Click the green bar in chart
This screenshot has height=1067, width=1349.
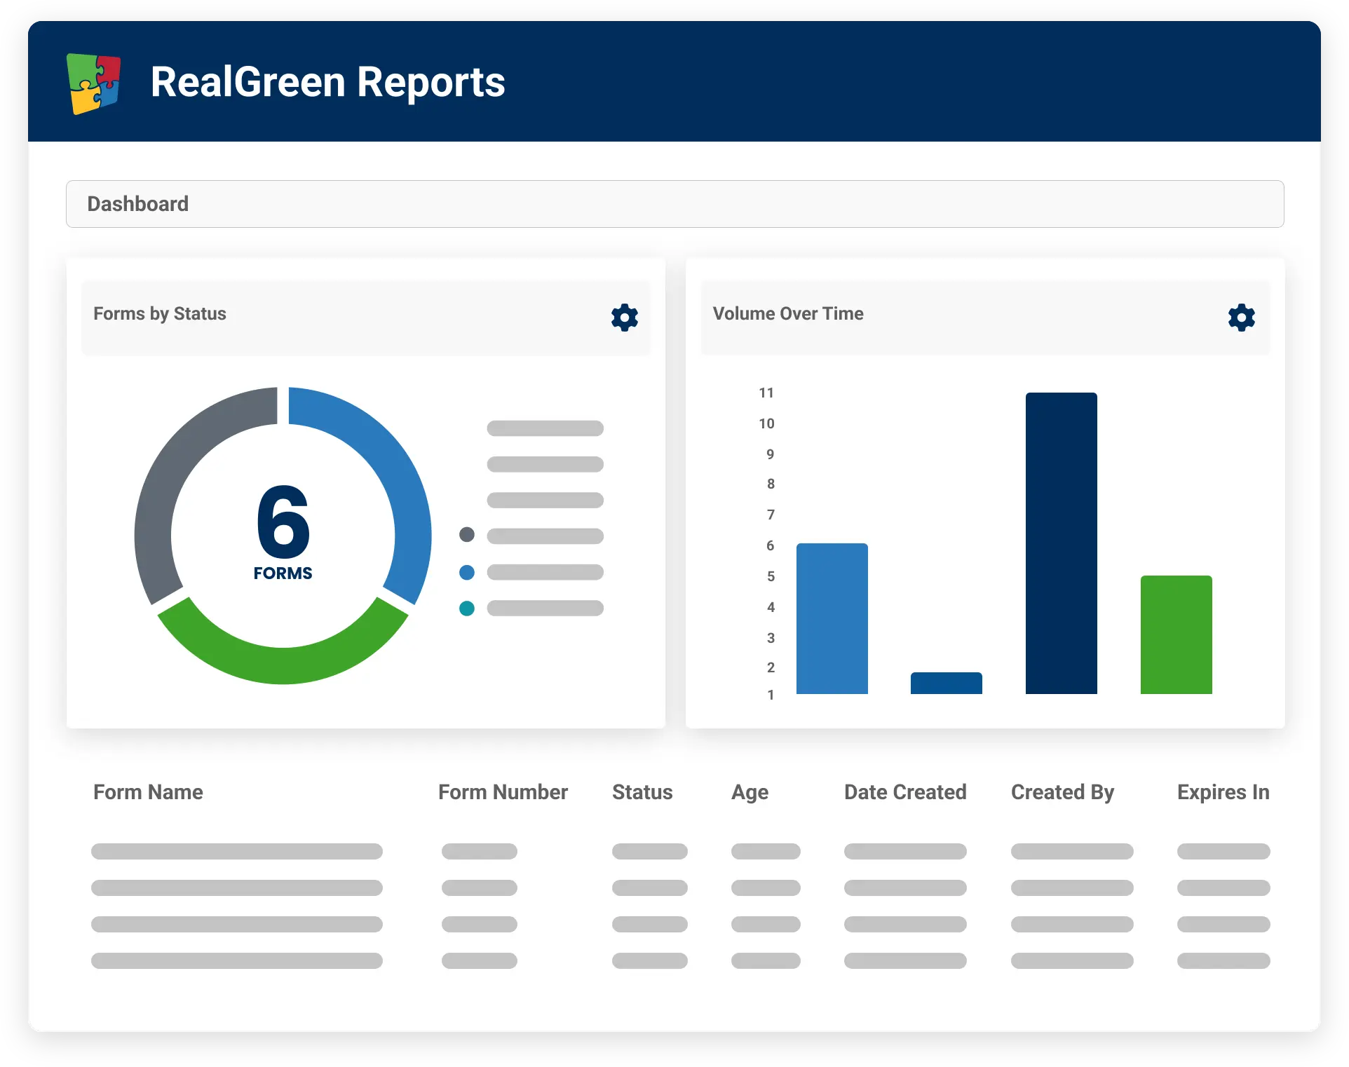(1176, 634)
